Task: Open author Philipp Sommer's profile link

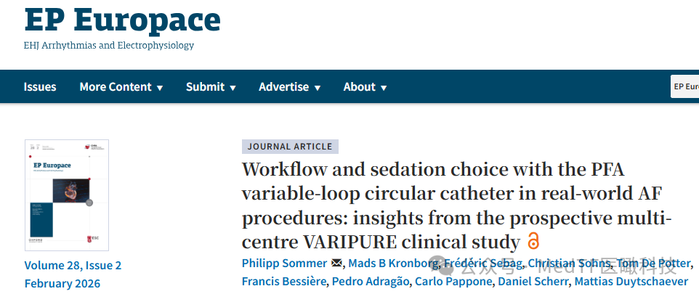Action: pyautogui.click(x=284, y=264)
